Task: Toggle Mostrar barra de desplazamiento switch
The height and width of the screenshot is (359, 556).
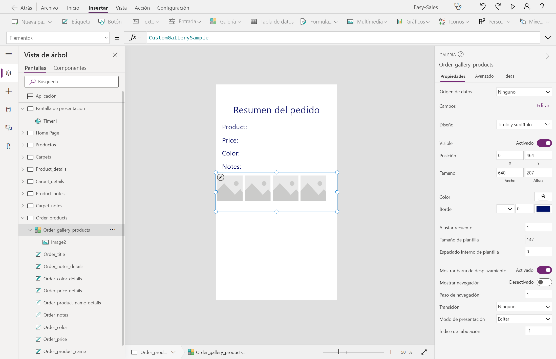Action: point(544,270)
